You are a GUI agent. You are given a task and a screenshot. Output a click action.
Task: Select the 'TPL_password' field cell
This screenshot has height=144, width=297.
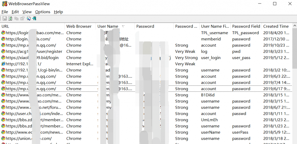pyautogui.click(x=245, y=33)
